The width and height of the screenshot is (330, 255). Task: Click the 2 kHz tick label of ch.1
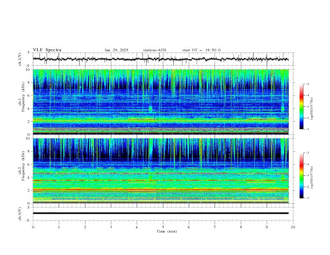[x=28, y=122]
